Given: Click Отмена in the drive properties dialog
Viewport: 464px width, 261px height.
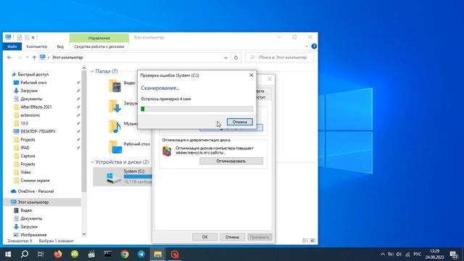Looking at the screenshot, I should 232,237.
